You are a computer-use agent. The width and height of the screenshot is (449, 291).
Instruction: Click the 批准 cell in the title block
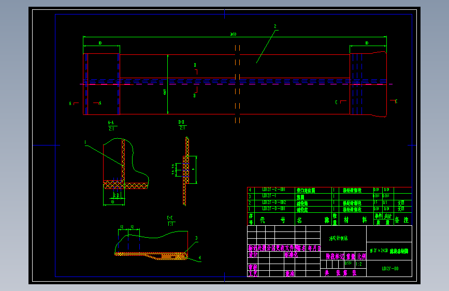[x=289, y=274]
